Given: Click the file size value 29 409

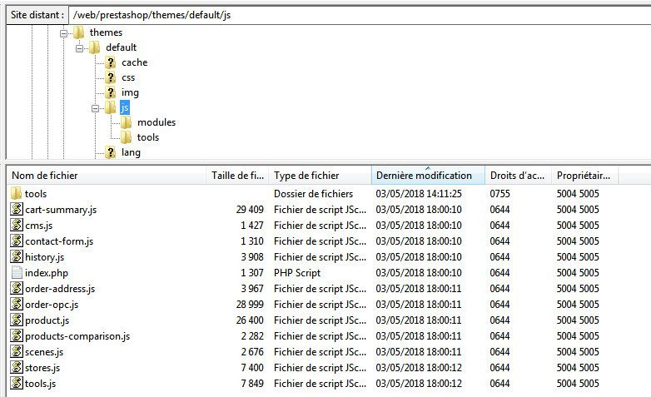Looking at the screenshot, I should pyautogui.click(x=250, y=210).
